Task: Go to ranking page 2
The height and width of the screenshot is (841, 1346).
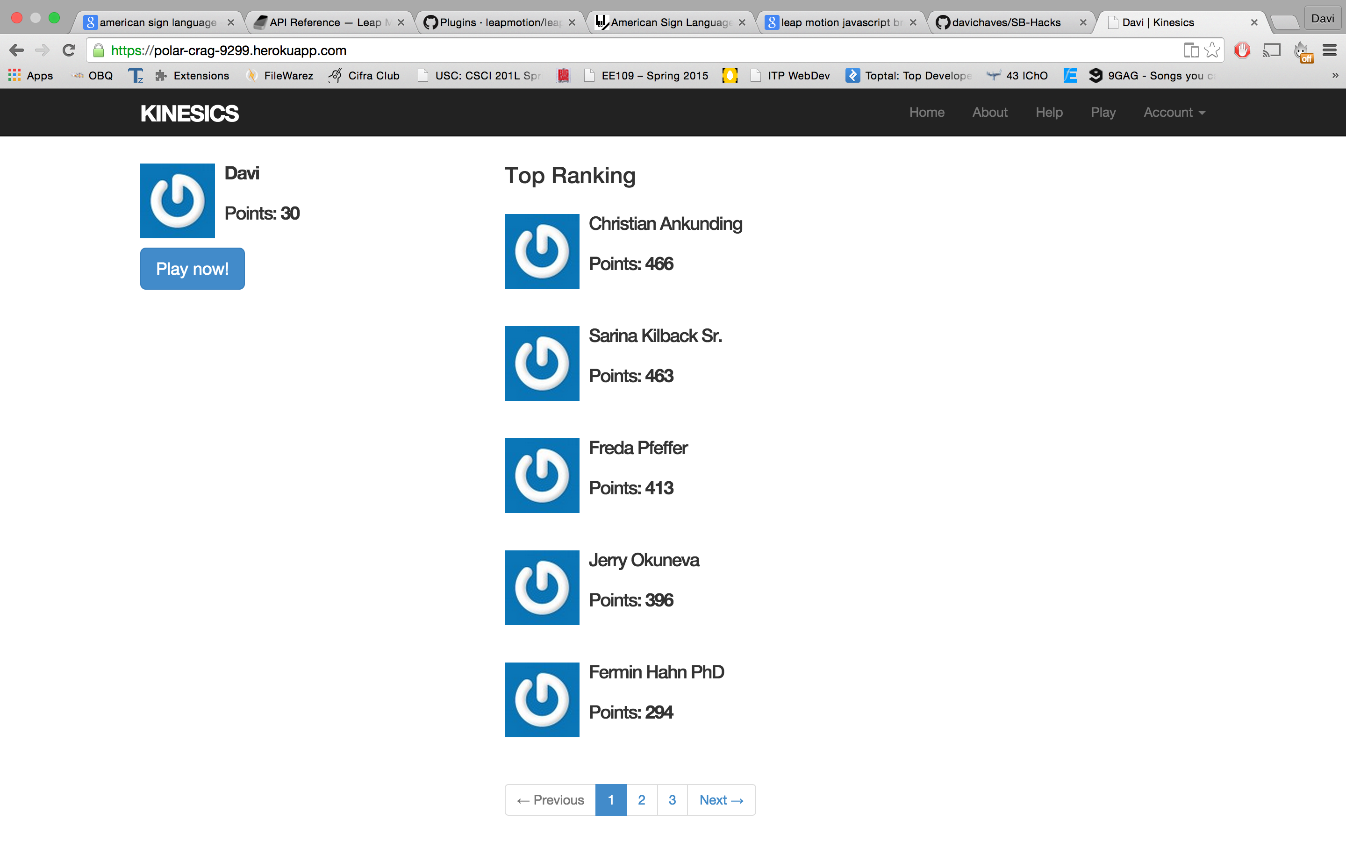Action: click(641, 800)
